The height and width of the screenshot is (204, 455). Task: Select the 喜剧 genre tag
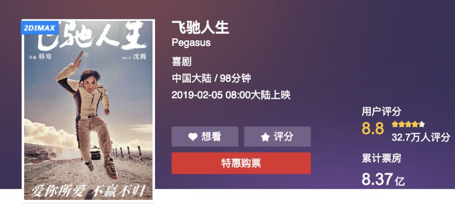181,62
